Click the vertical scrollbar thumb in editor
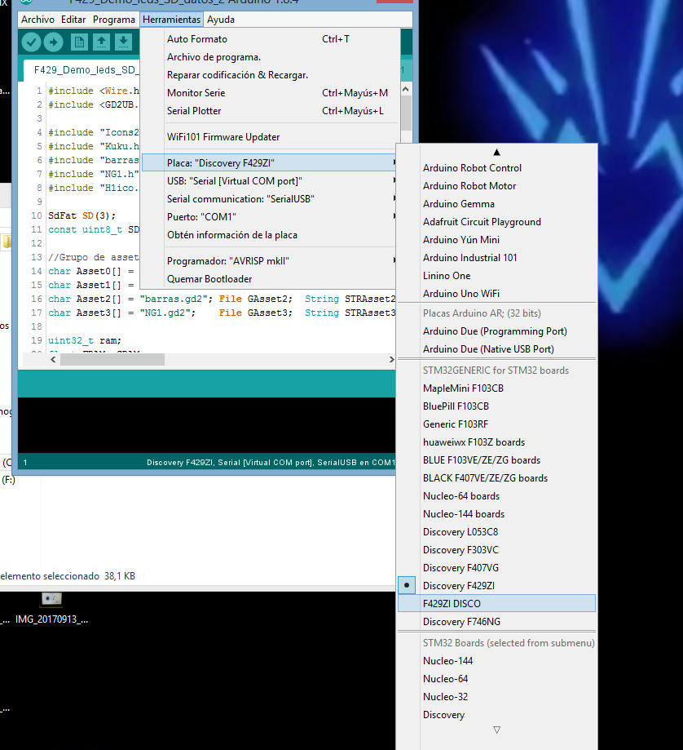683x750 pixels. tap(406, 113)
